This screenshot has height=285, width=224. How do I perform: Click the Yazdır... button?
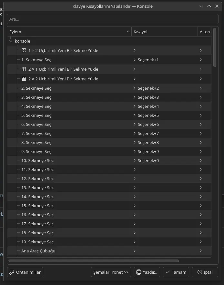tap(147, 272)
